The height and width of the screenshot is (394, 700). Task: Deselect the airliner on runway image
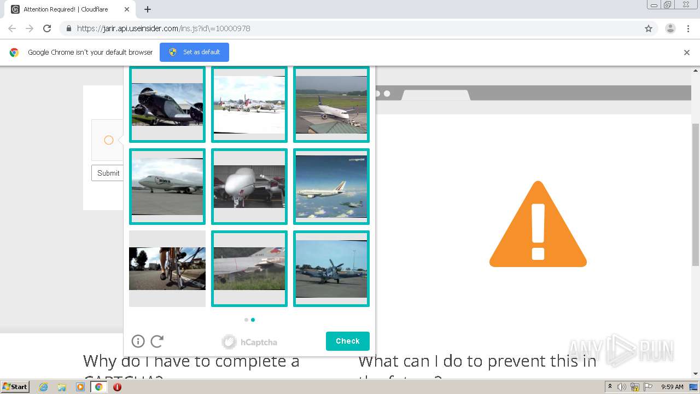tap(331, 105)
